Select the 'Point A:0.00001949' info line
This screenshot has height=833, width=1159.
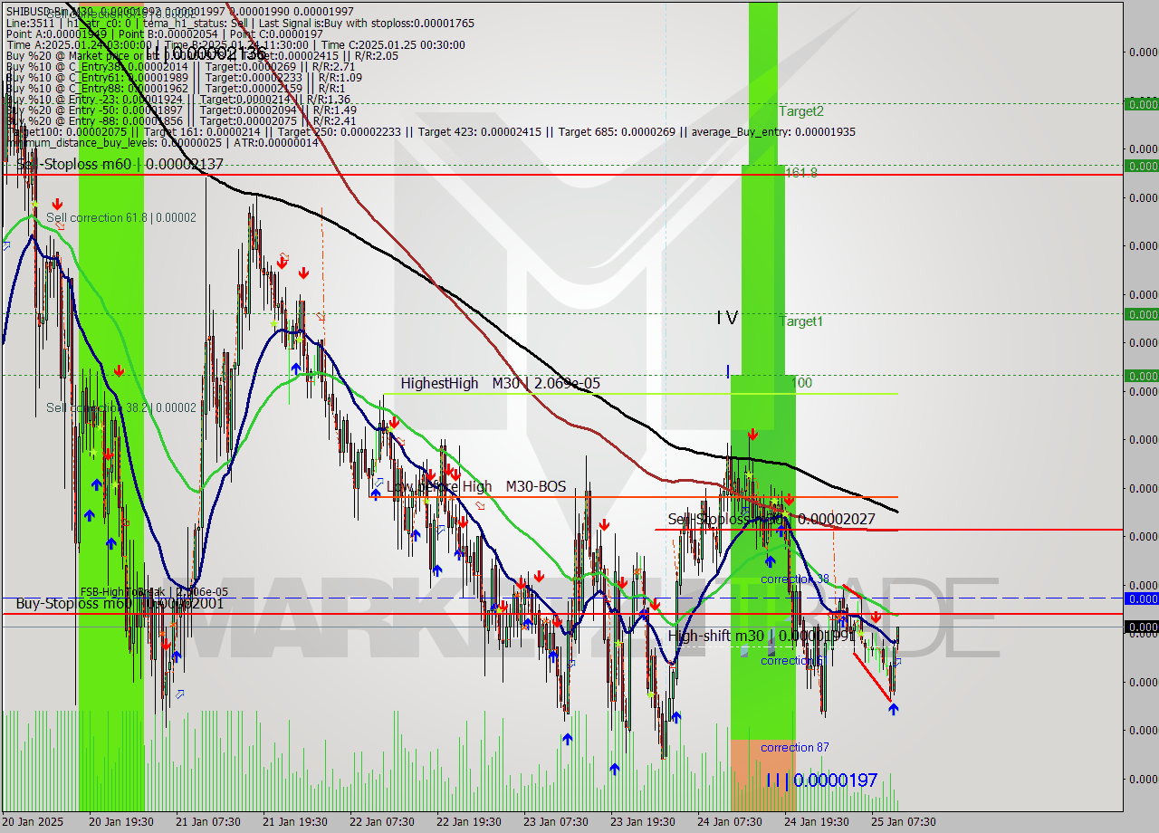[164, 34]
